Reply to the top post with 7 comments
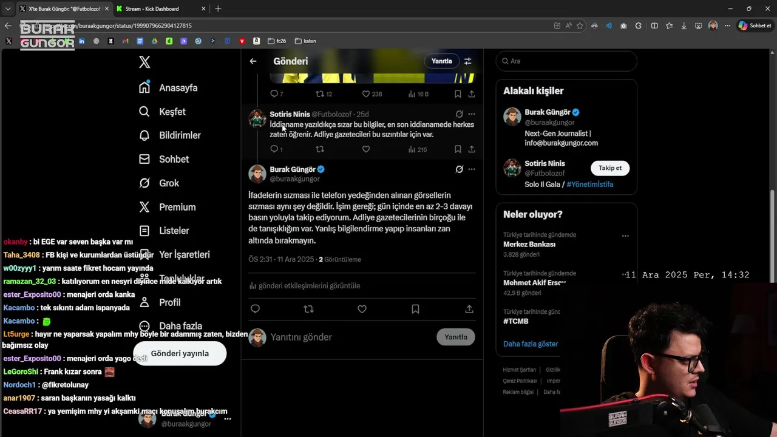Screen dimensions: 777x437 (x=276, y=94)
